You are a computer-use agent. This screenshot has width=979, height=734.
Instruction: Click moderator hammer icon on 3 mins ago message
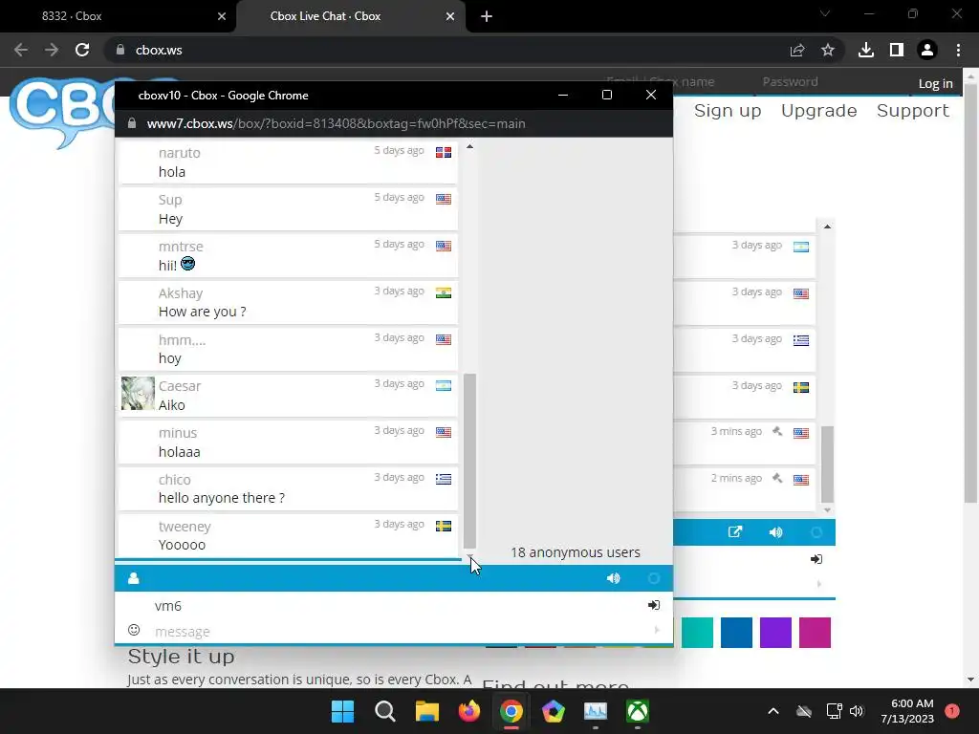[777, 431]
